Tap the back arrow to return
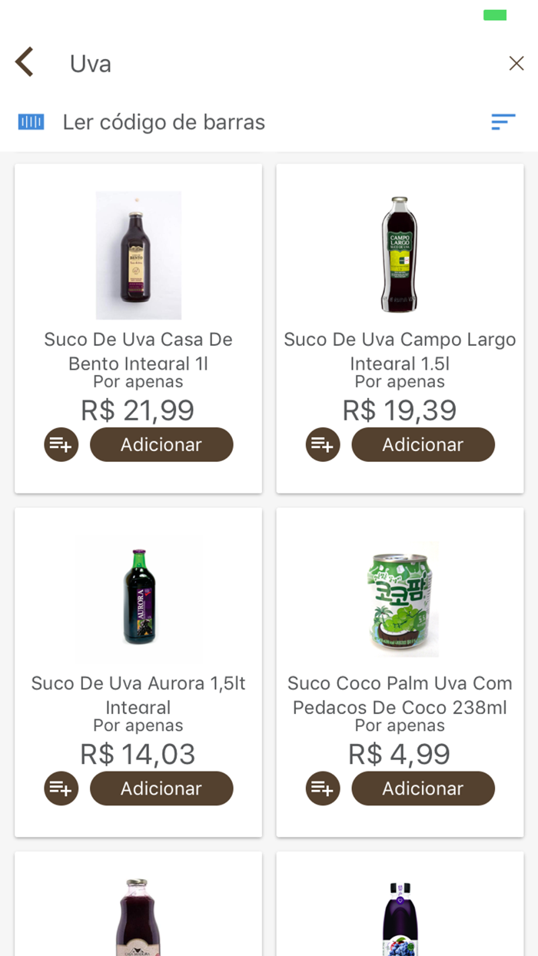The width and height of the screenshot is (538, 956). click(x=23, y=61)
